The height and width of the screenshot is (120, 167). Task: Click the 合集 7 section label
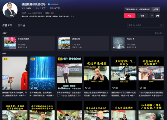5,33
